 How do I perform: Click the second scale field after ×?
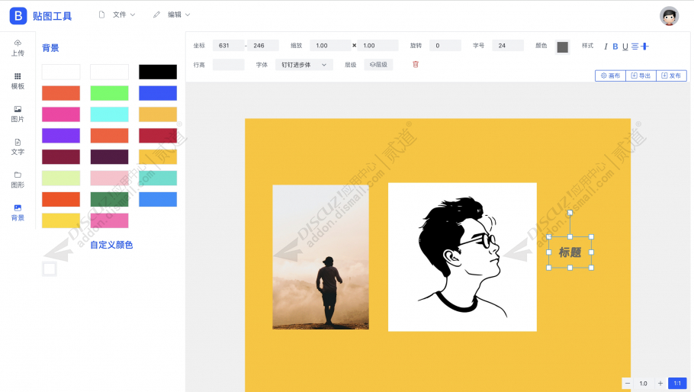tap(378, 46)
